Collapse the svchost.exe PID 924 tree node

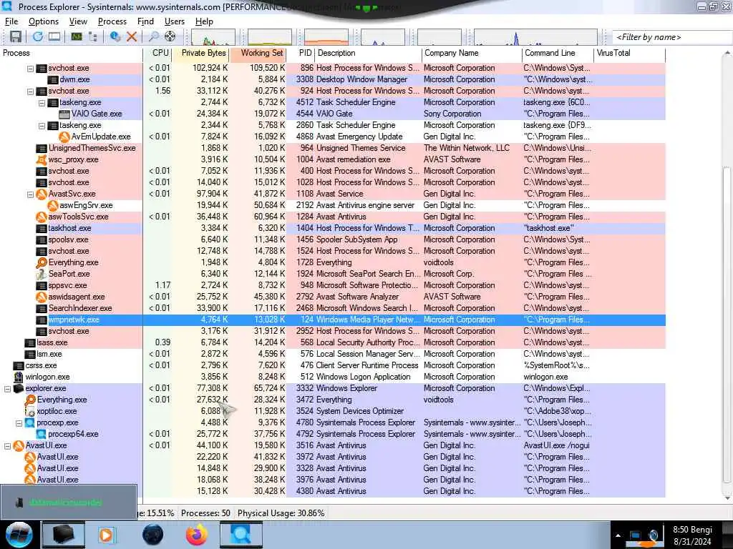pos(30,91)
